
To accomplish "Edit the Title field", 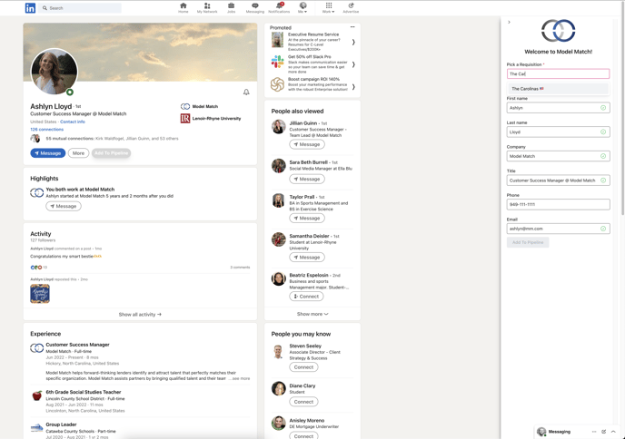I will (558, 180).
